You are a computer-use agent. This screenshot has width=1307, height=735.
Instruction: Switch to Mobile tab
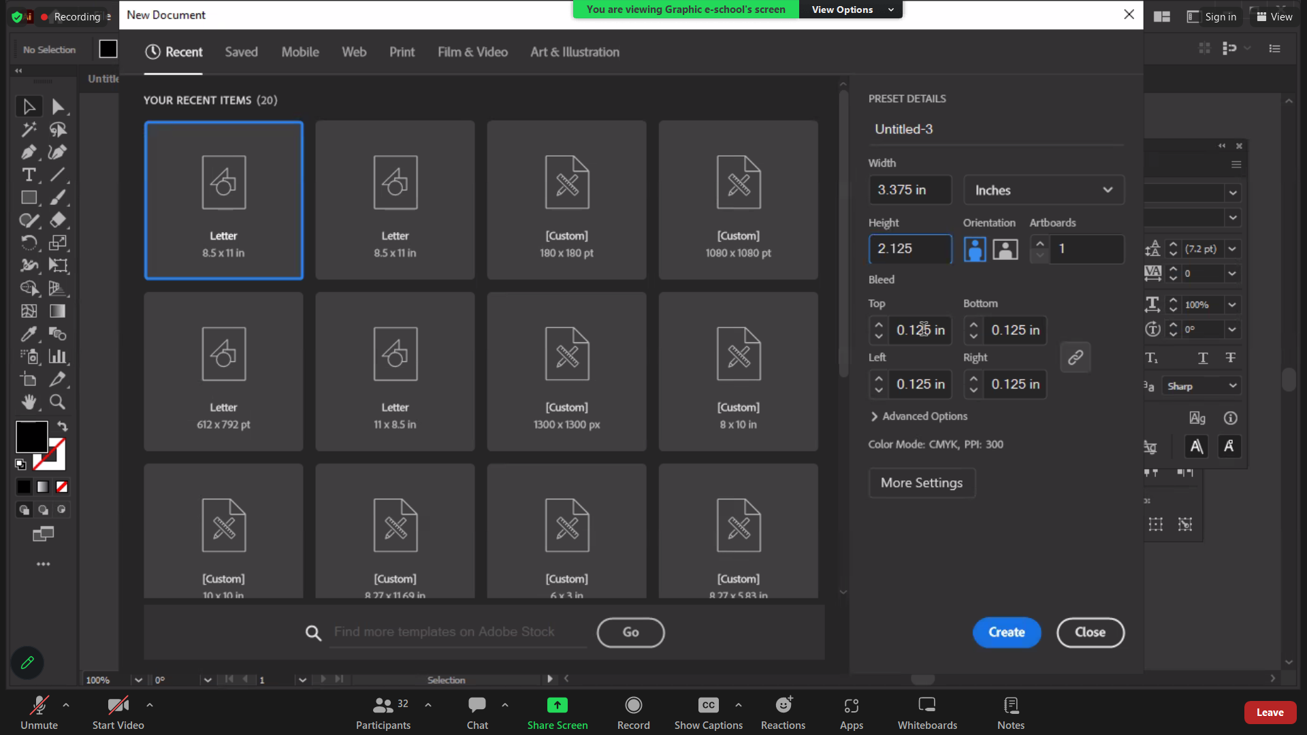[x=300, y=52]
